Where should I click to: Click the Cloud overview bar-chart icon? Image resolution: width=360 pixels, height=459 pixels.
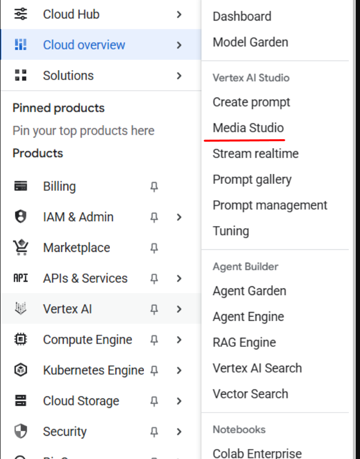click(21, 45)
